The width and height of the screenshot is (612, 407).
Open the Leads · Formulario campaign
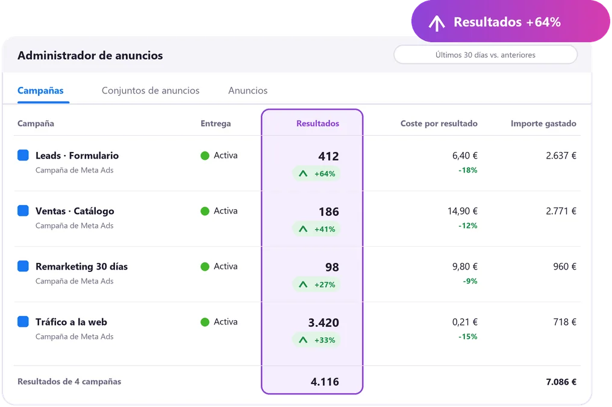77,156
